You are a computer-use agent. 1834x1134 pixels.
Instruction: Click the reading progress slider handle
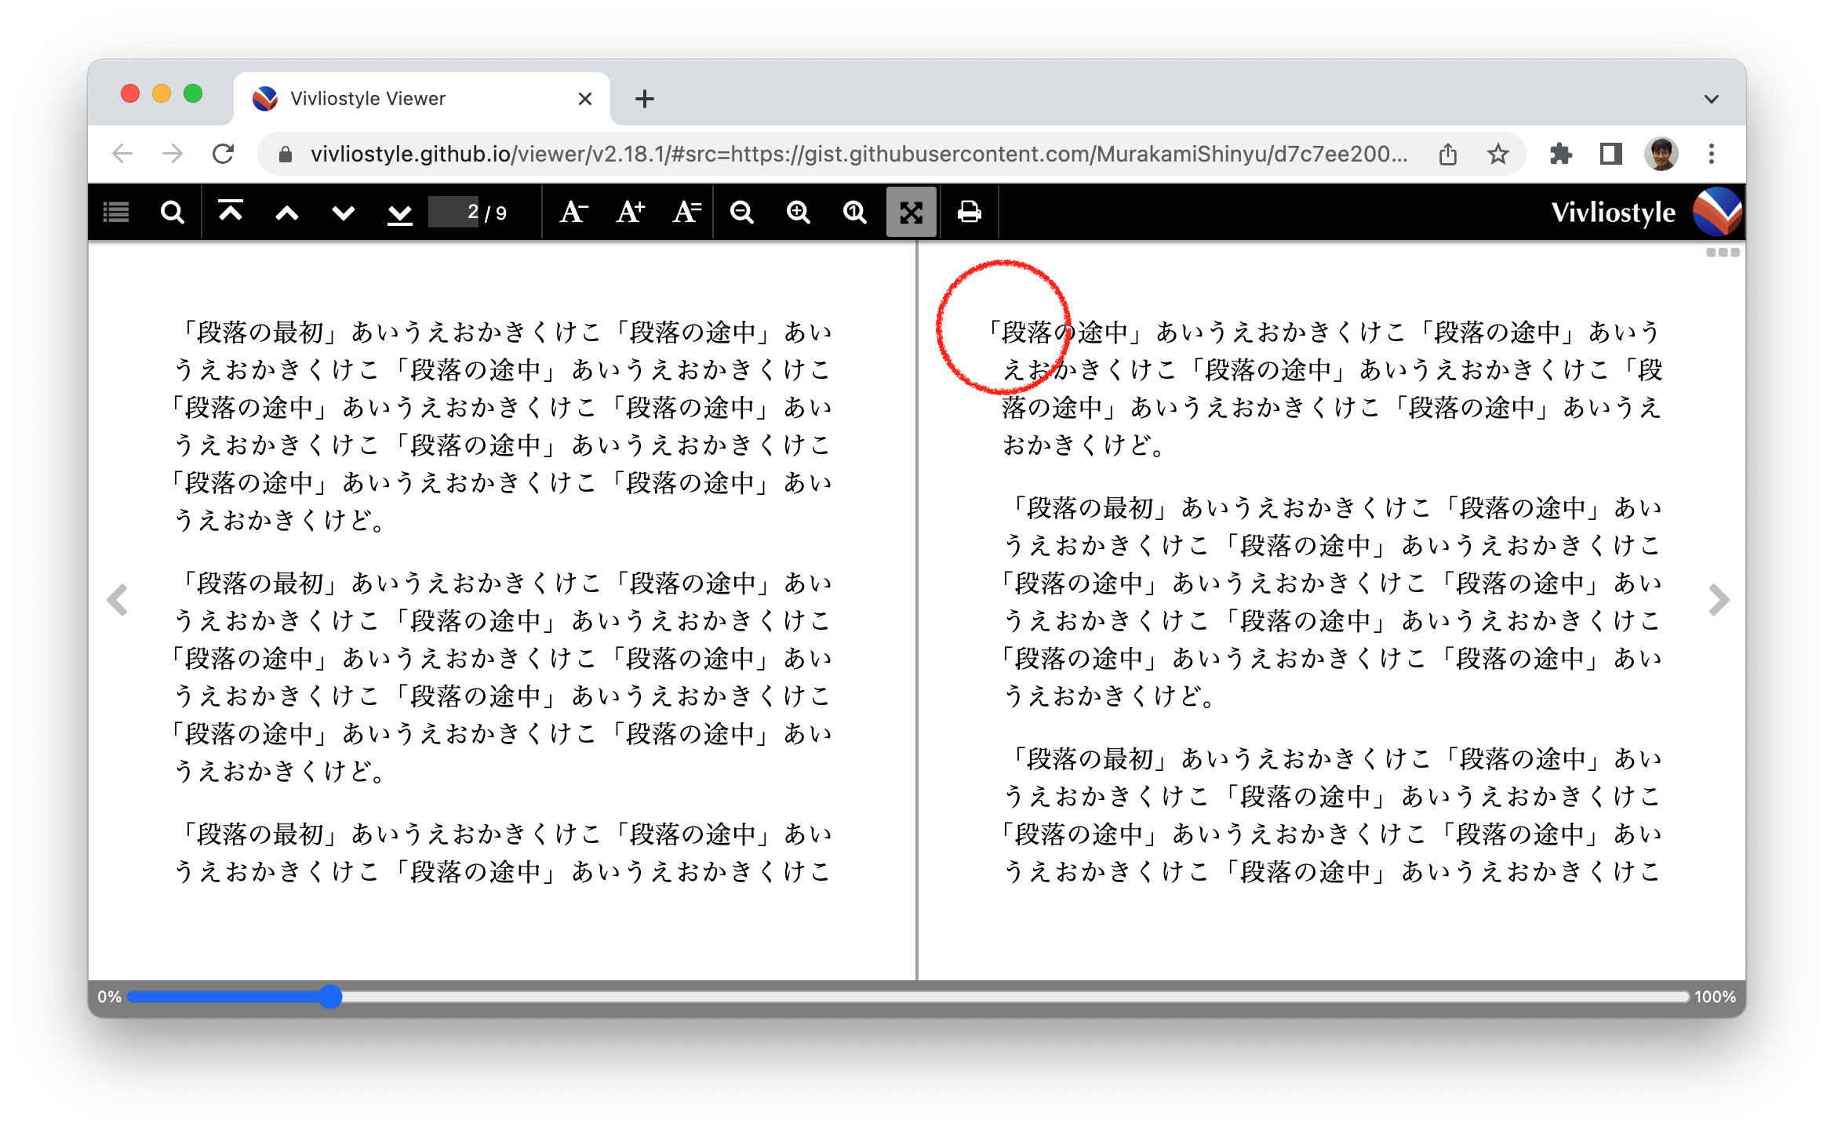coord(330,997)
